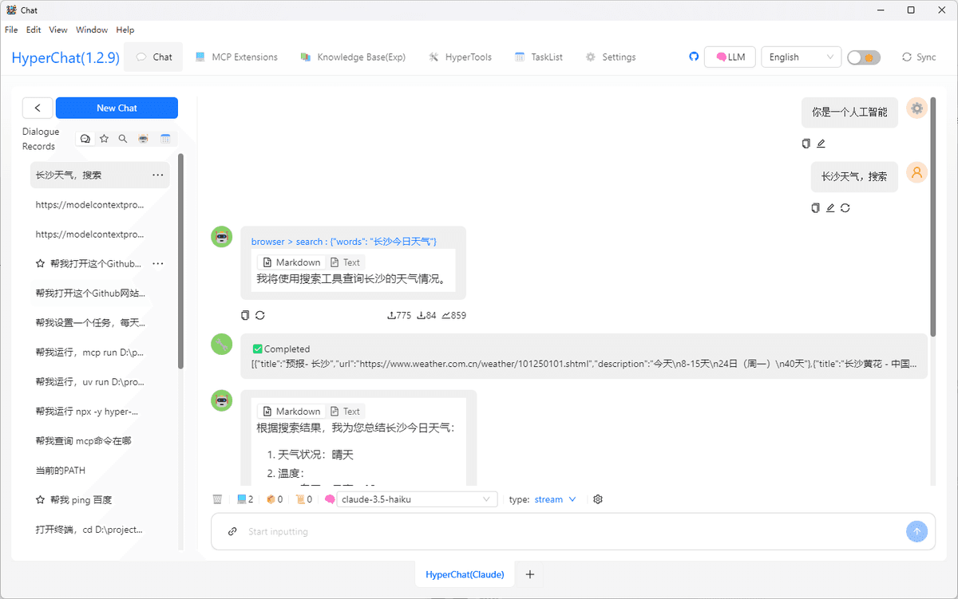This screenshot has width=958, height=599.
Task: Open the TaskList tab
Action: [539, 57]
